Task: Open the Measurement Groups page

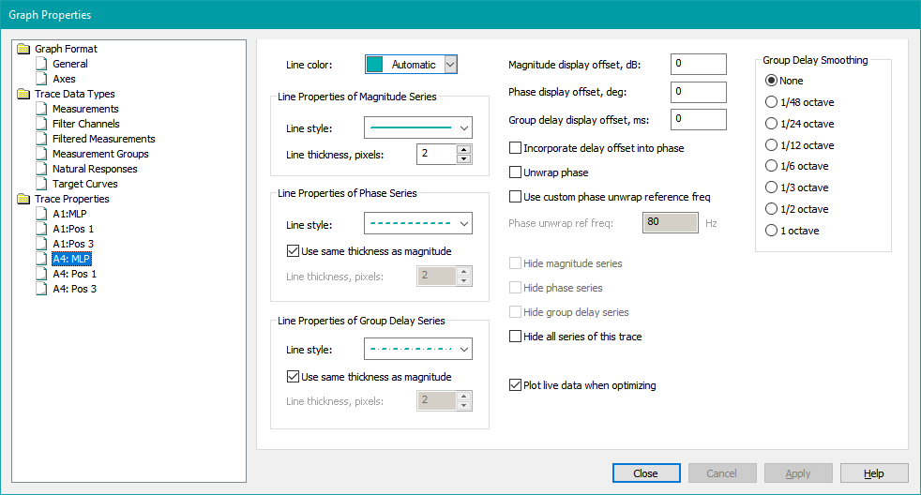Action: (x=100, y=154)
